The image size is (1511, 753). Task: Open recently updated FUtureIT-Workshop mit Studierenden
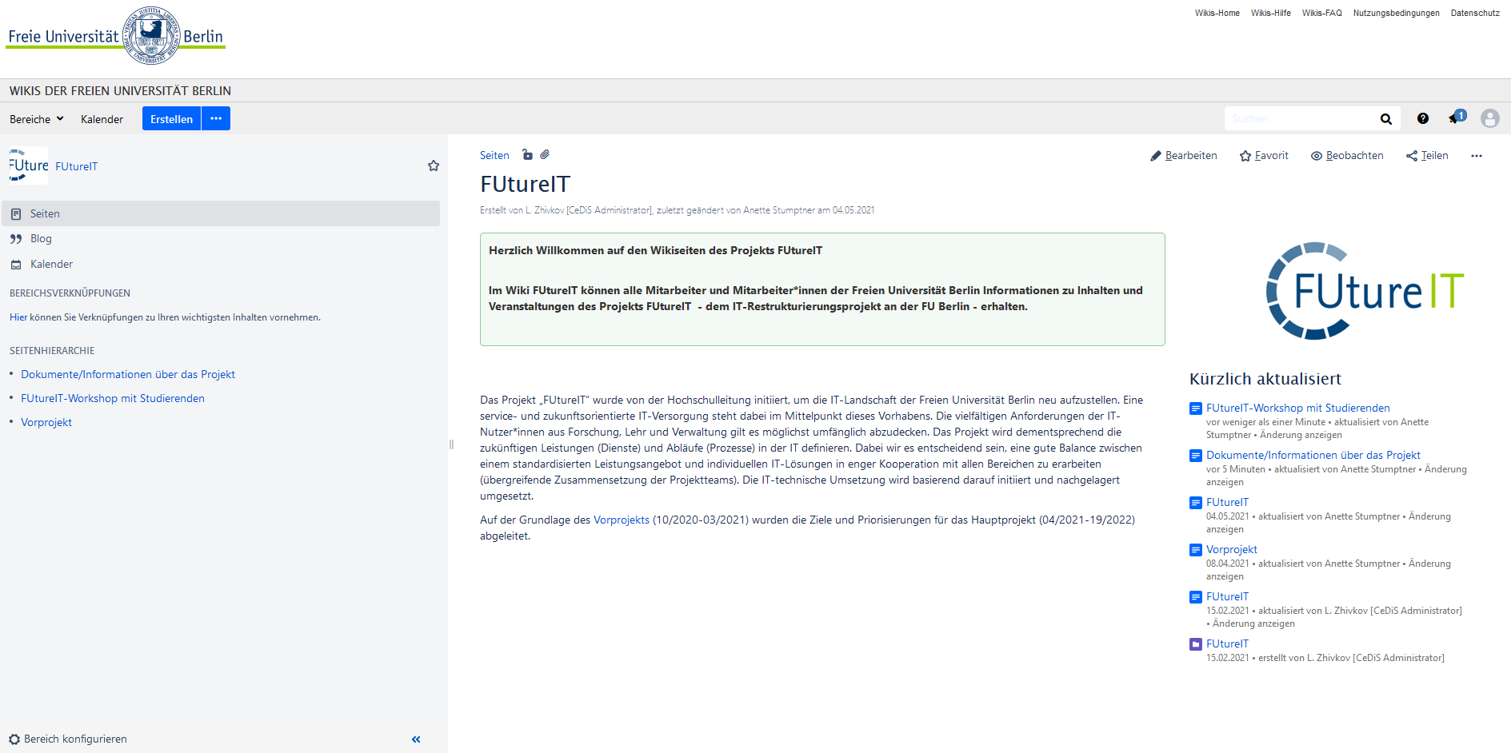point(1298,408)
